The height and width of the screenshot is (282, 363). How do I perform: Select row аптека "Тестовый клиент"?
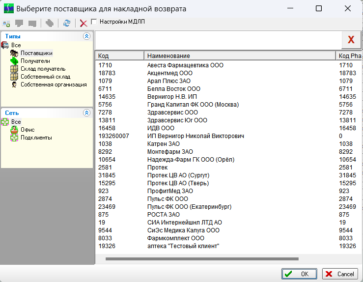point(228,246)
